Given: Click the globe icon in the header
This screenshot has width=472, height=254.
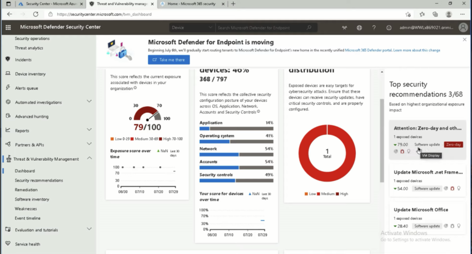Looking at the screenshot, I should (x=359, y=28).
